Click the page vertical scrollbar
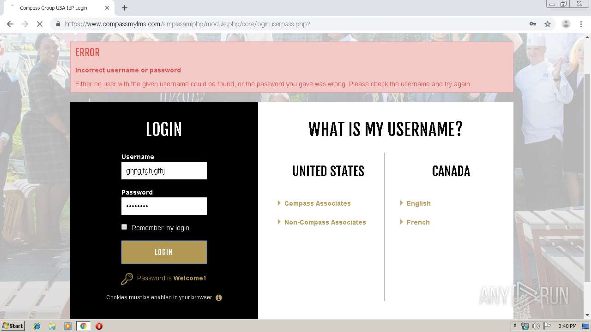The image size is (591, 332). [x=587, y=178]
